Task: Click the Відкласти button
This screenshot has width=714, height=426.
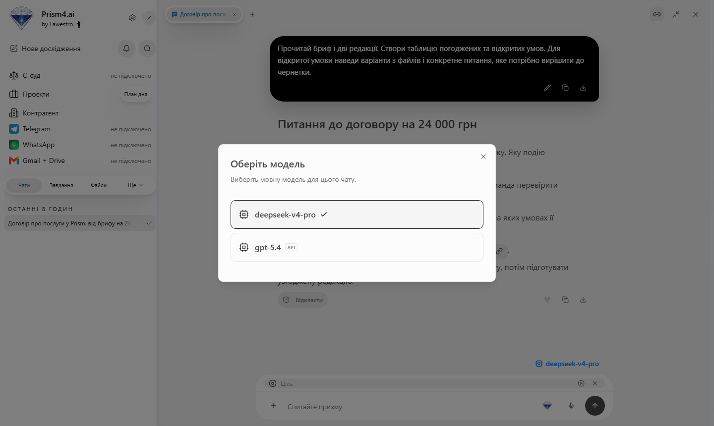Action: click(x=302, y=300)
